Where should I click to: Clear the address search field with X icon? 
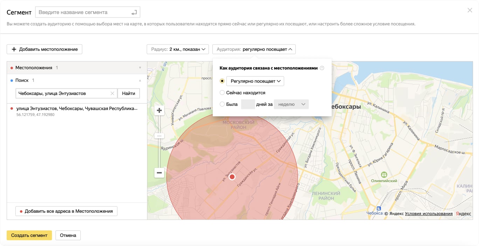pyautogui.click(x=112, y=94)
